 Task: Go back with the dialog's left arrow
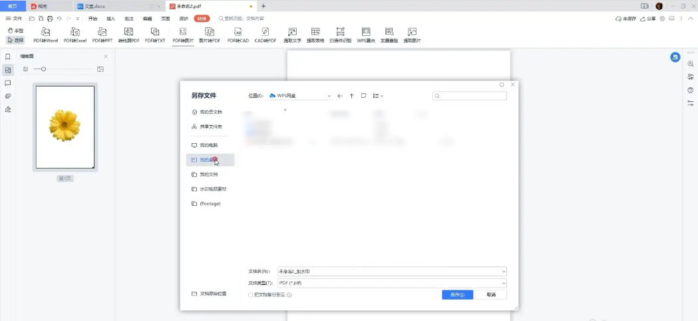click(x=340, y=96)
